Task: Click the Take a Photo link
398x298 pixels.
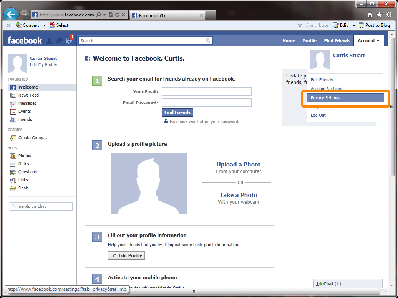Action: tap(238, 195)
